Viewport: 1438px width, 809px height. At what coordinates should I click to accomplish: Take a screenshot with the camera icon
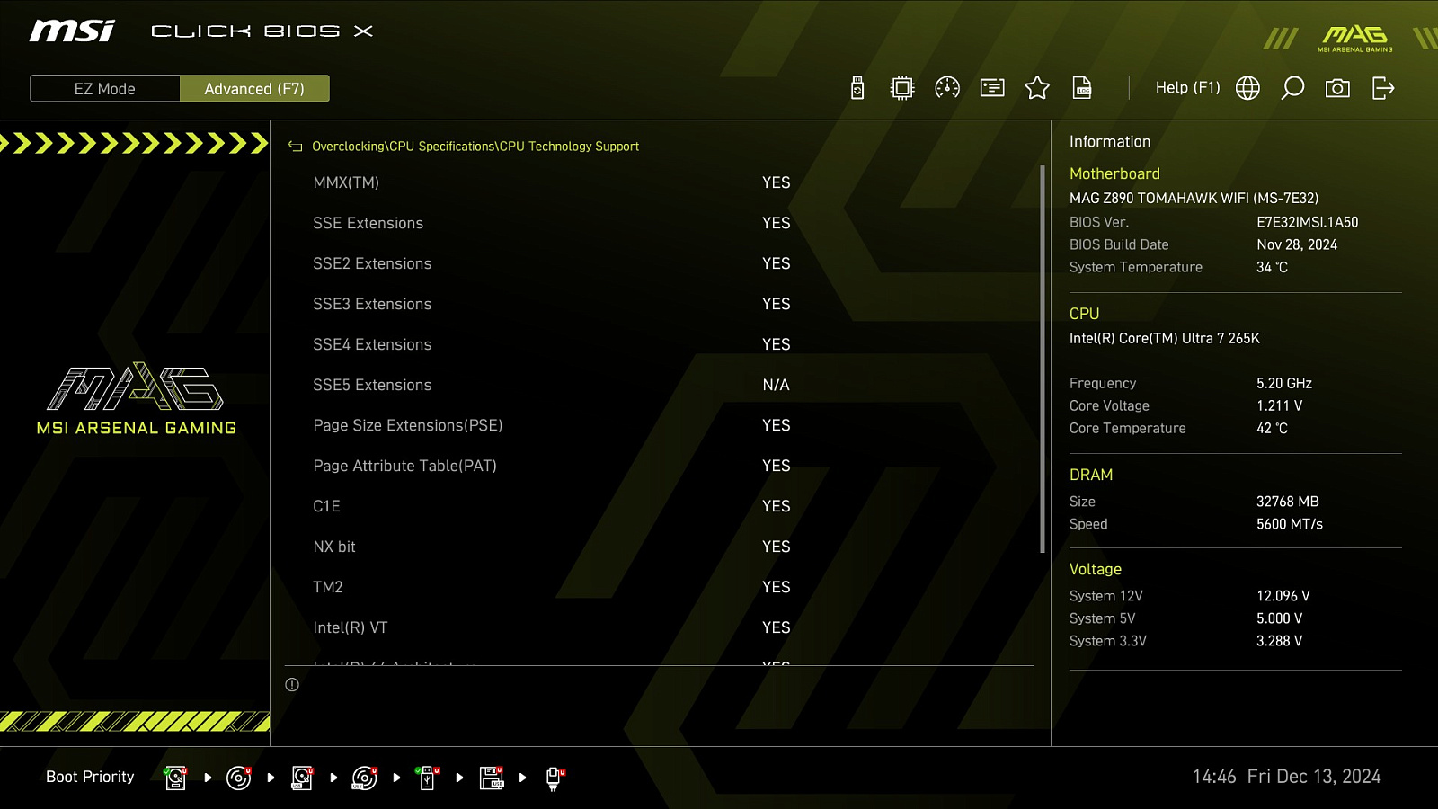pyautogui.click(x=1337, y=87)
